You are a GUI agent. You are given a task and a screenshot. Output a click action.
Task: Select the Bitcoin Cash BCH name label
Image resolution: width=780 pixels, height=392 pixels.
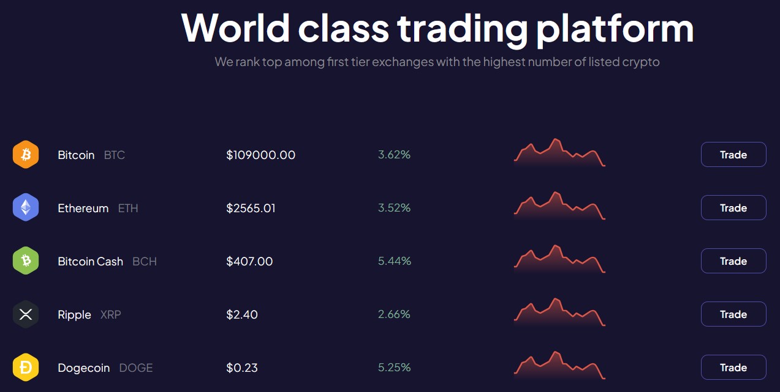[x=107, y=262]
